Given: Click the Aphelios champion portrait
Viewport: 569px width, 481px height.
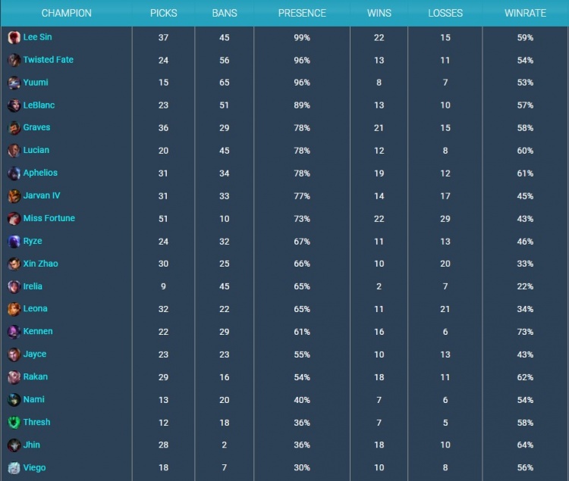Looking at the screenshot, I should pos(14,173).
